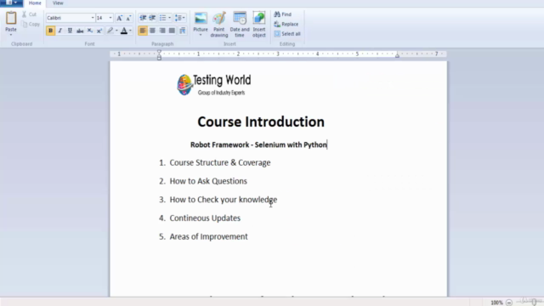Select Align text left
The image size is (544, 306).
(x=143, y=31)
